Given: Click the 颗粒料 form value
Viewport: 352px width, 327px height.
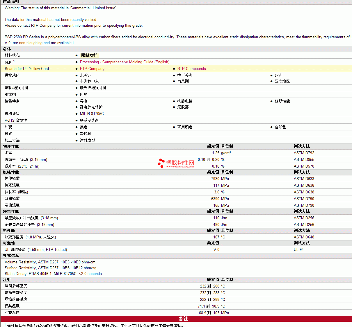Looking at the screenshot, I should 86,134.
